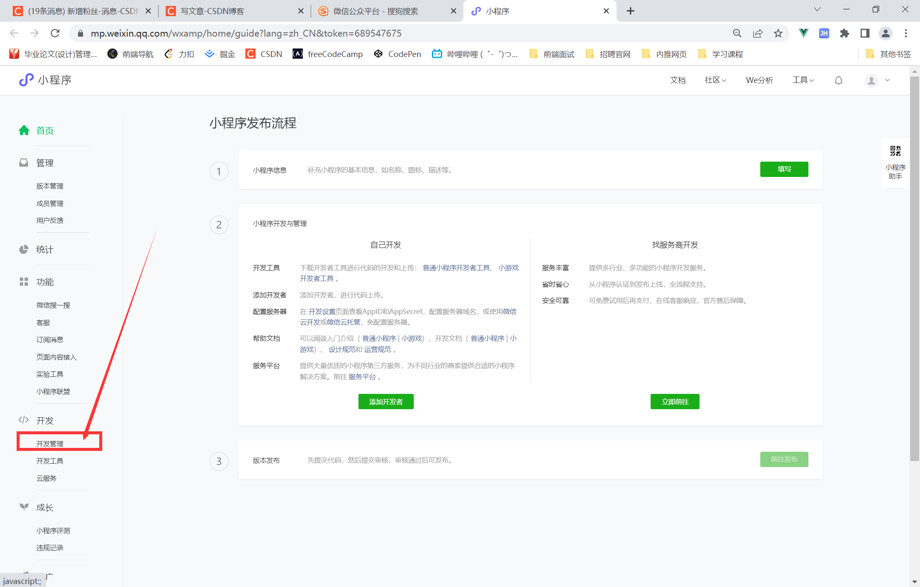
Task: Open the 内推网页 bookmark folder
Action: pyautogui.click(x=664, y=54)
